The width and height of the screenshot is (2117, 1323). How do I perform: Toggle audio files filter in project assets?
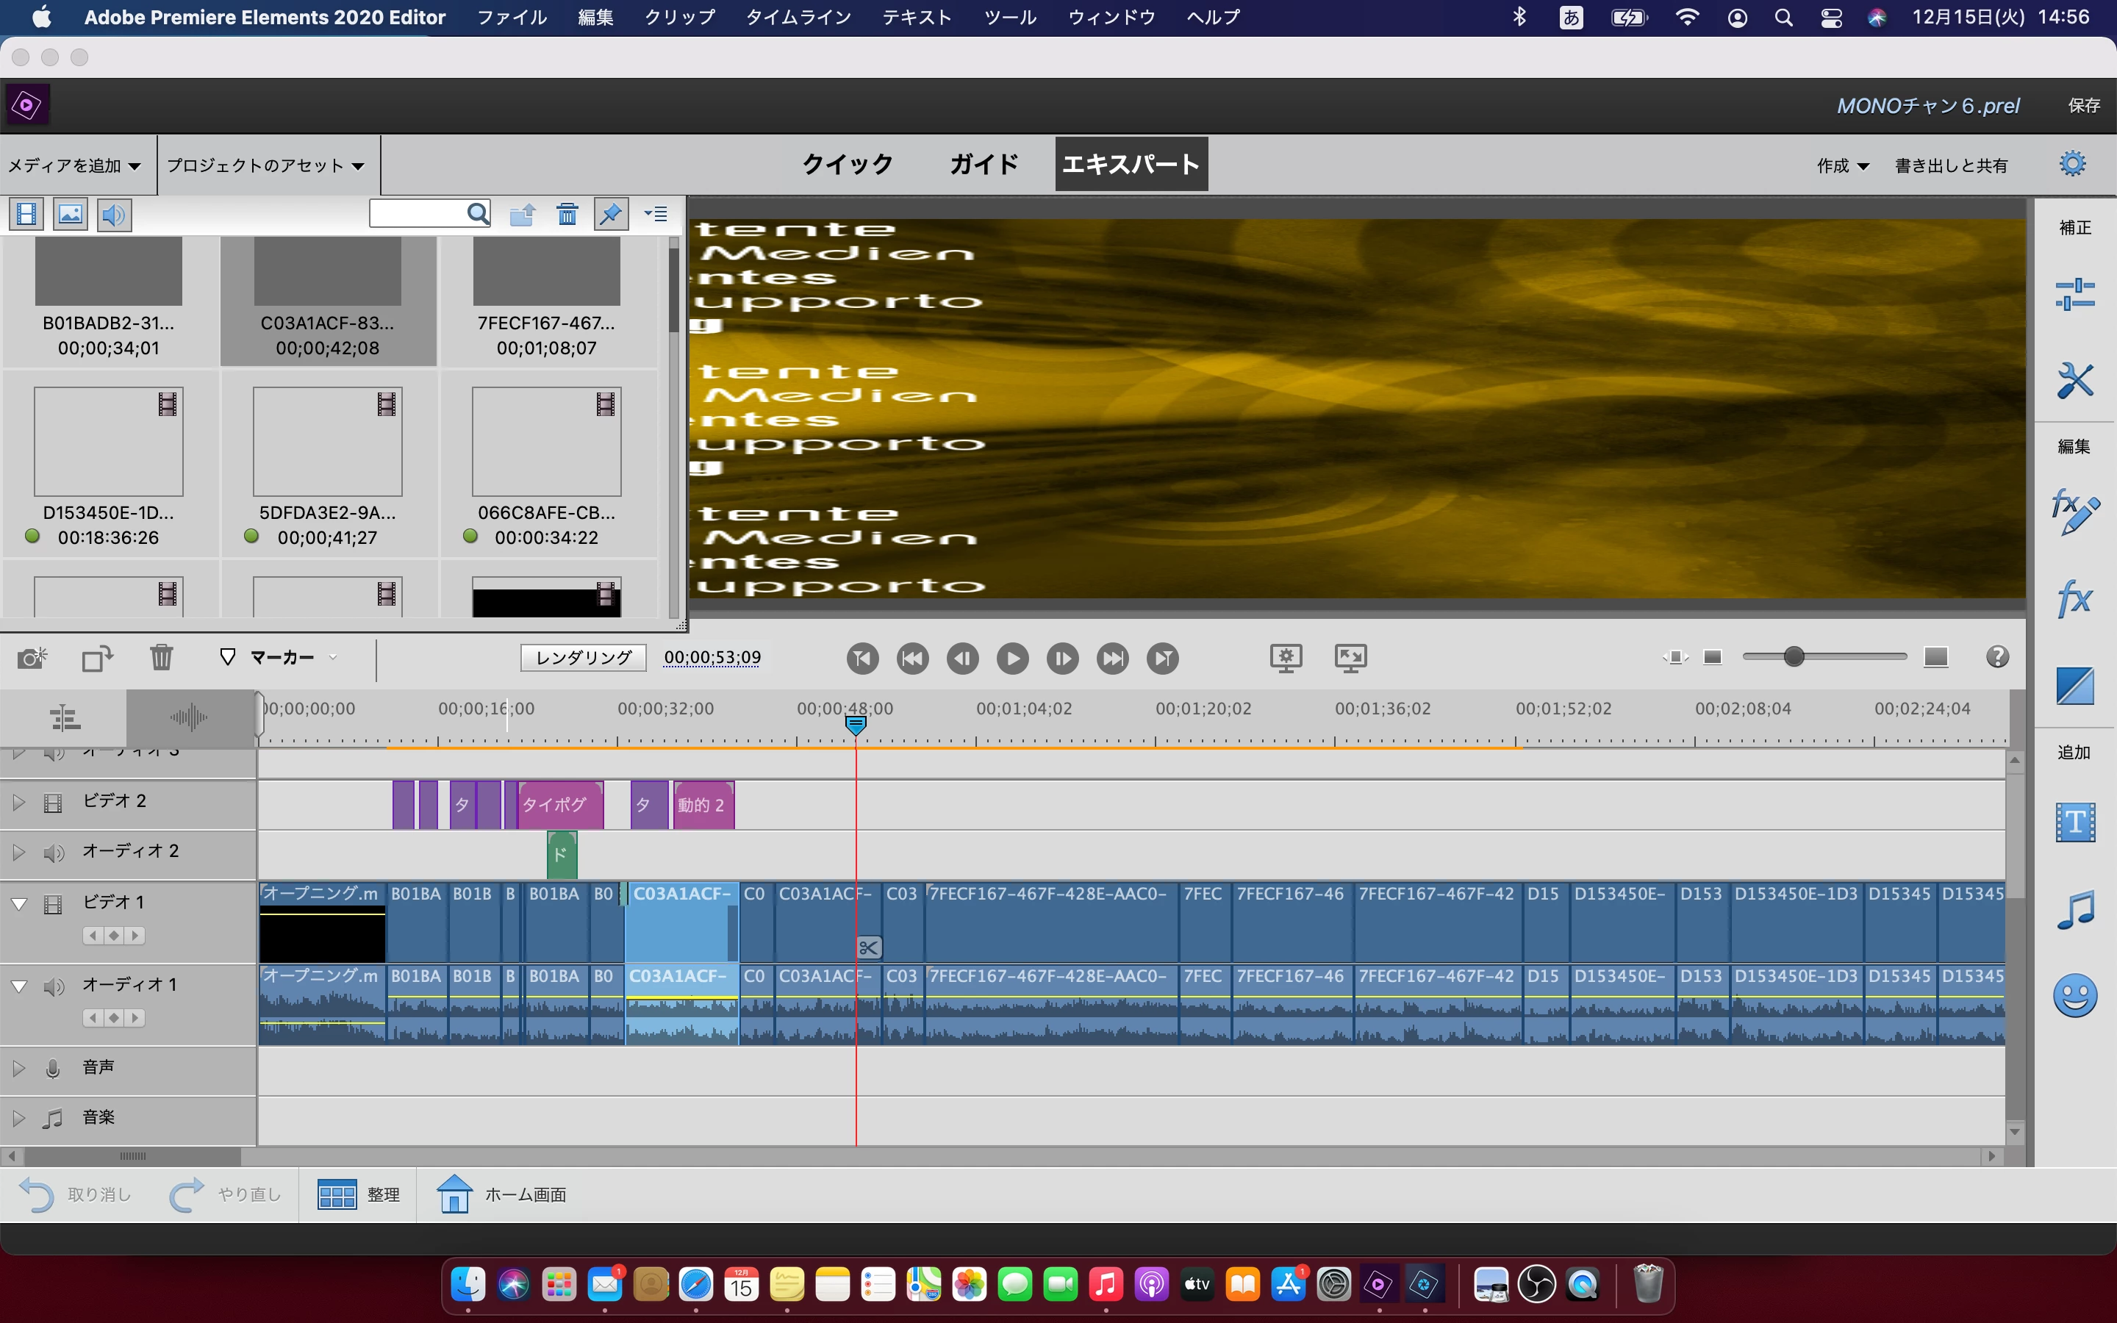pos(114,215)
